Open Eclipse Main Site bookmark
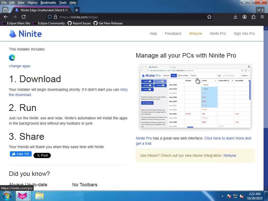The width and height of the screenshot is (268, 201). 16,23
